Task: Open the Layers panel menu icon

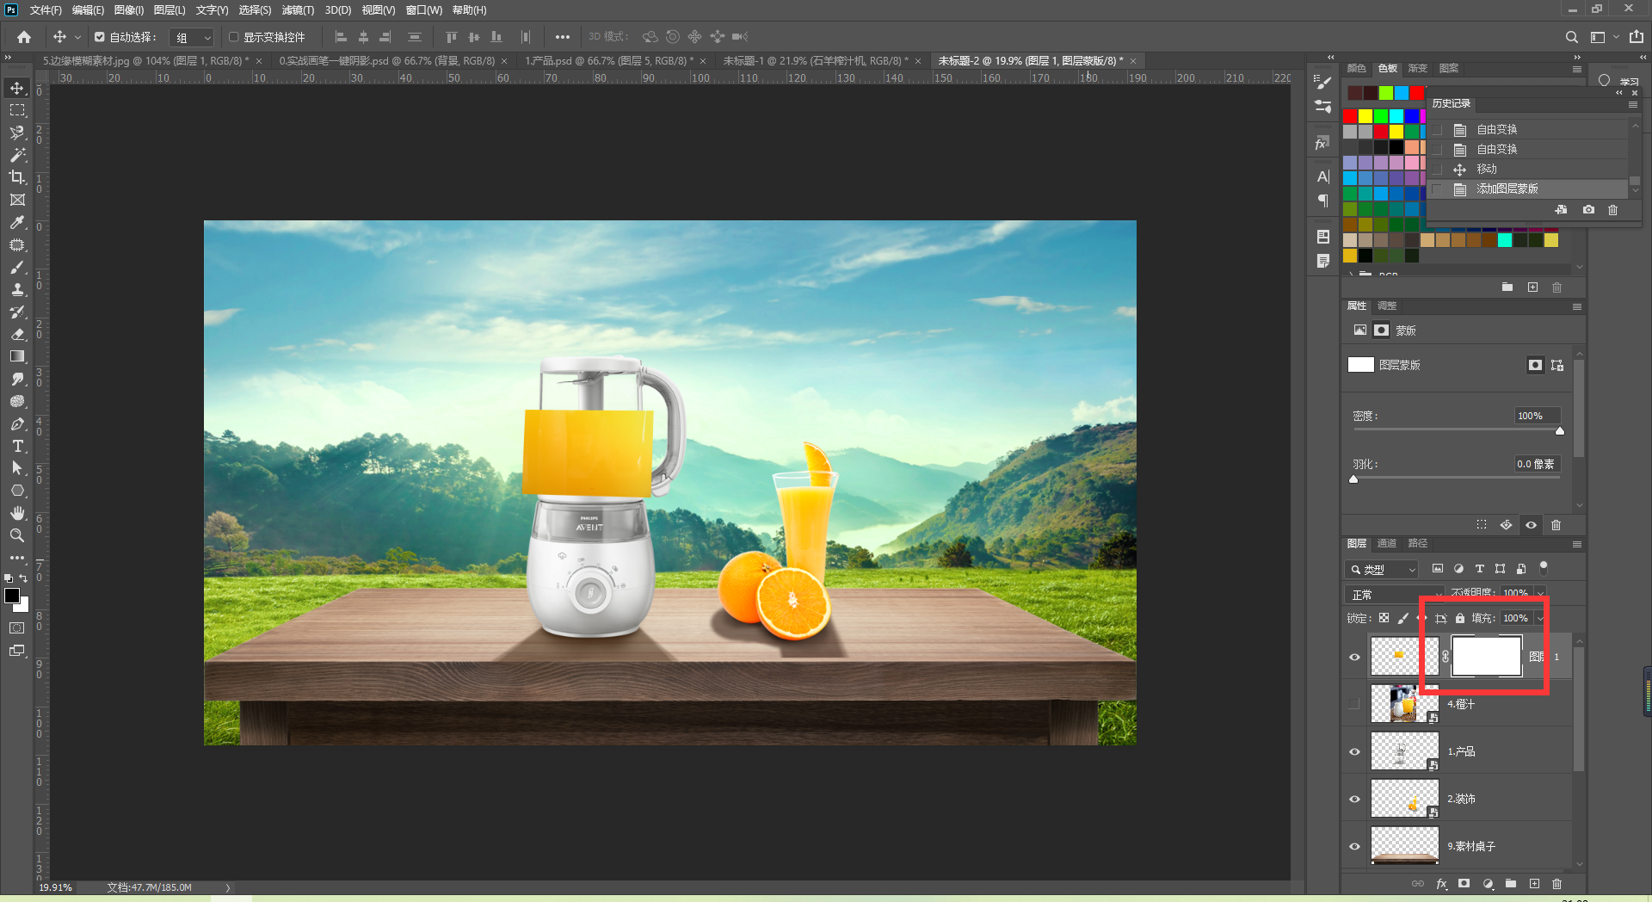Action: pyautogui.click(x=1576, y=544)
